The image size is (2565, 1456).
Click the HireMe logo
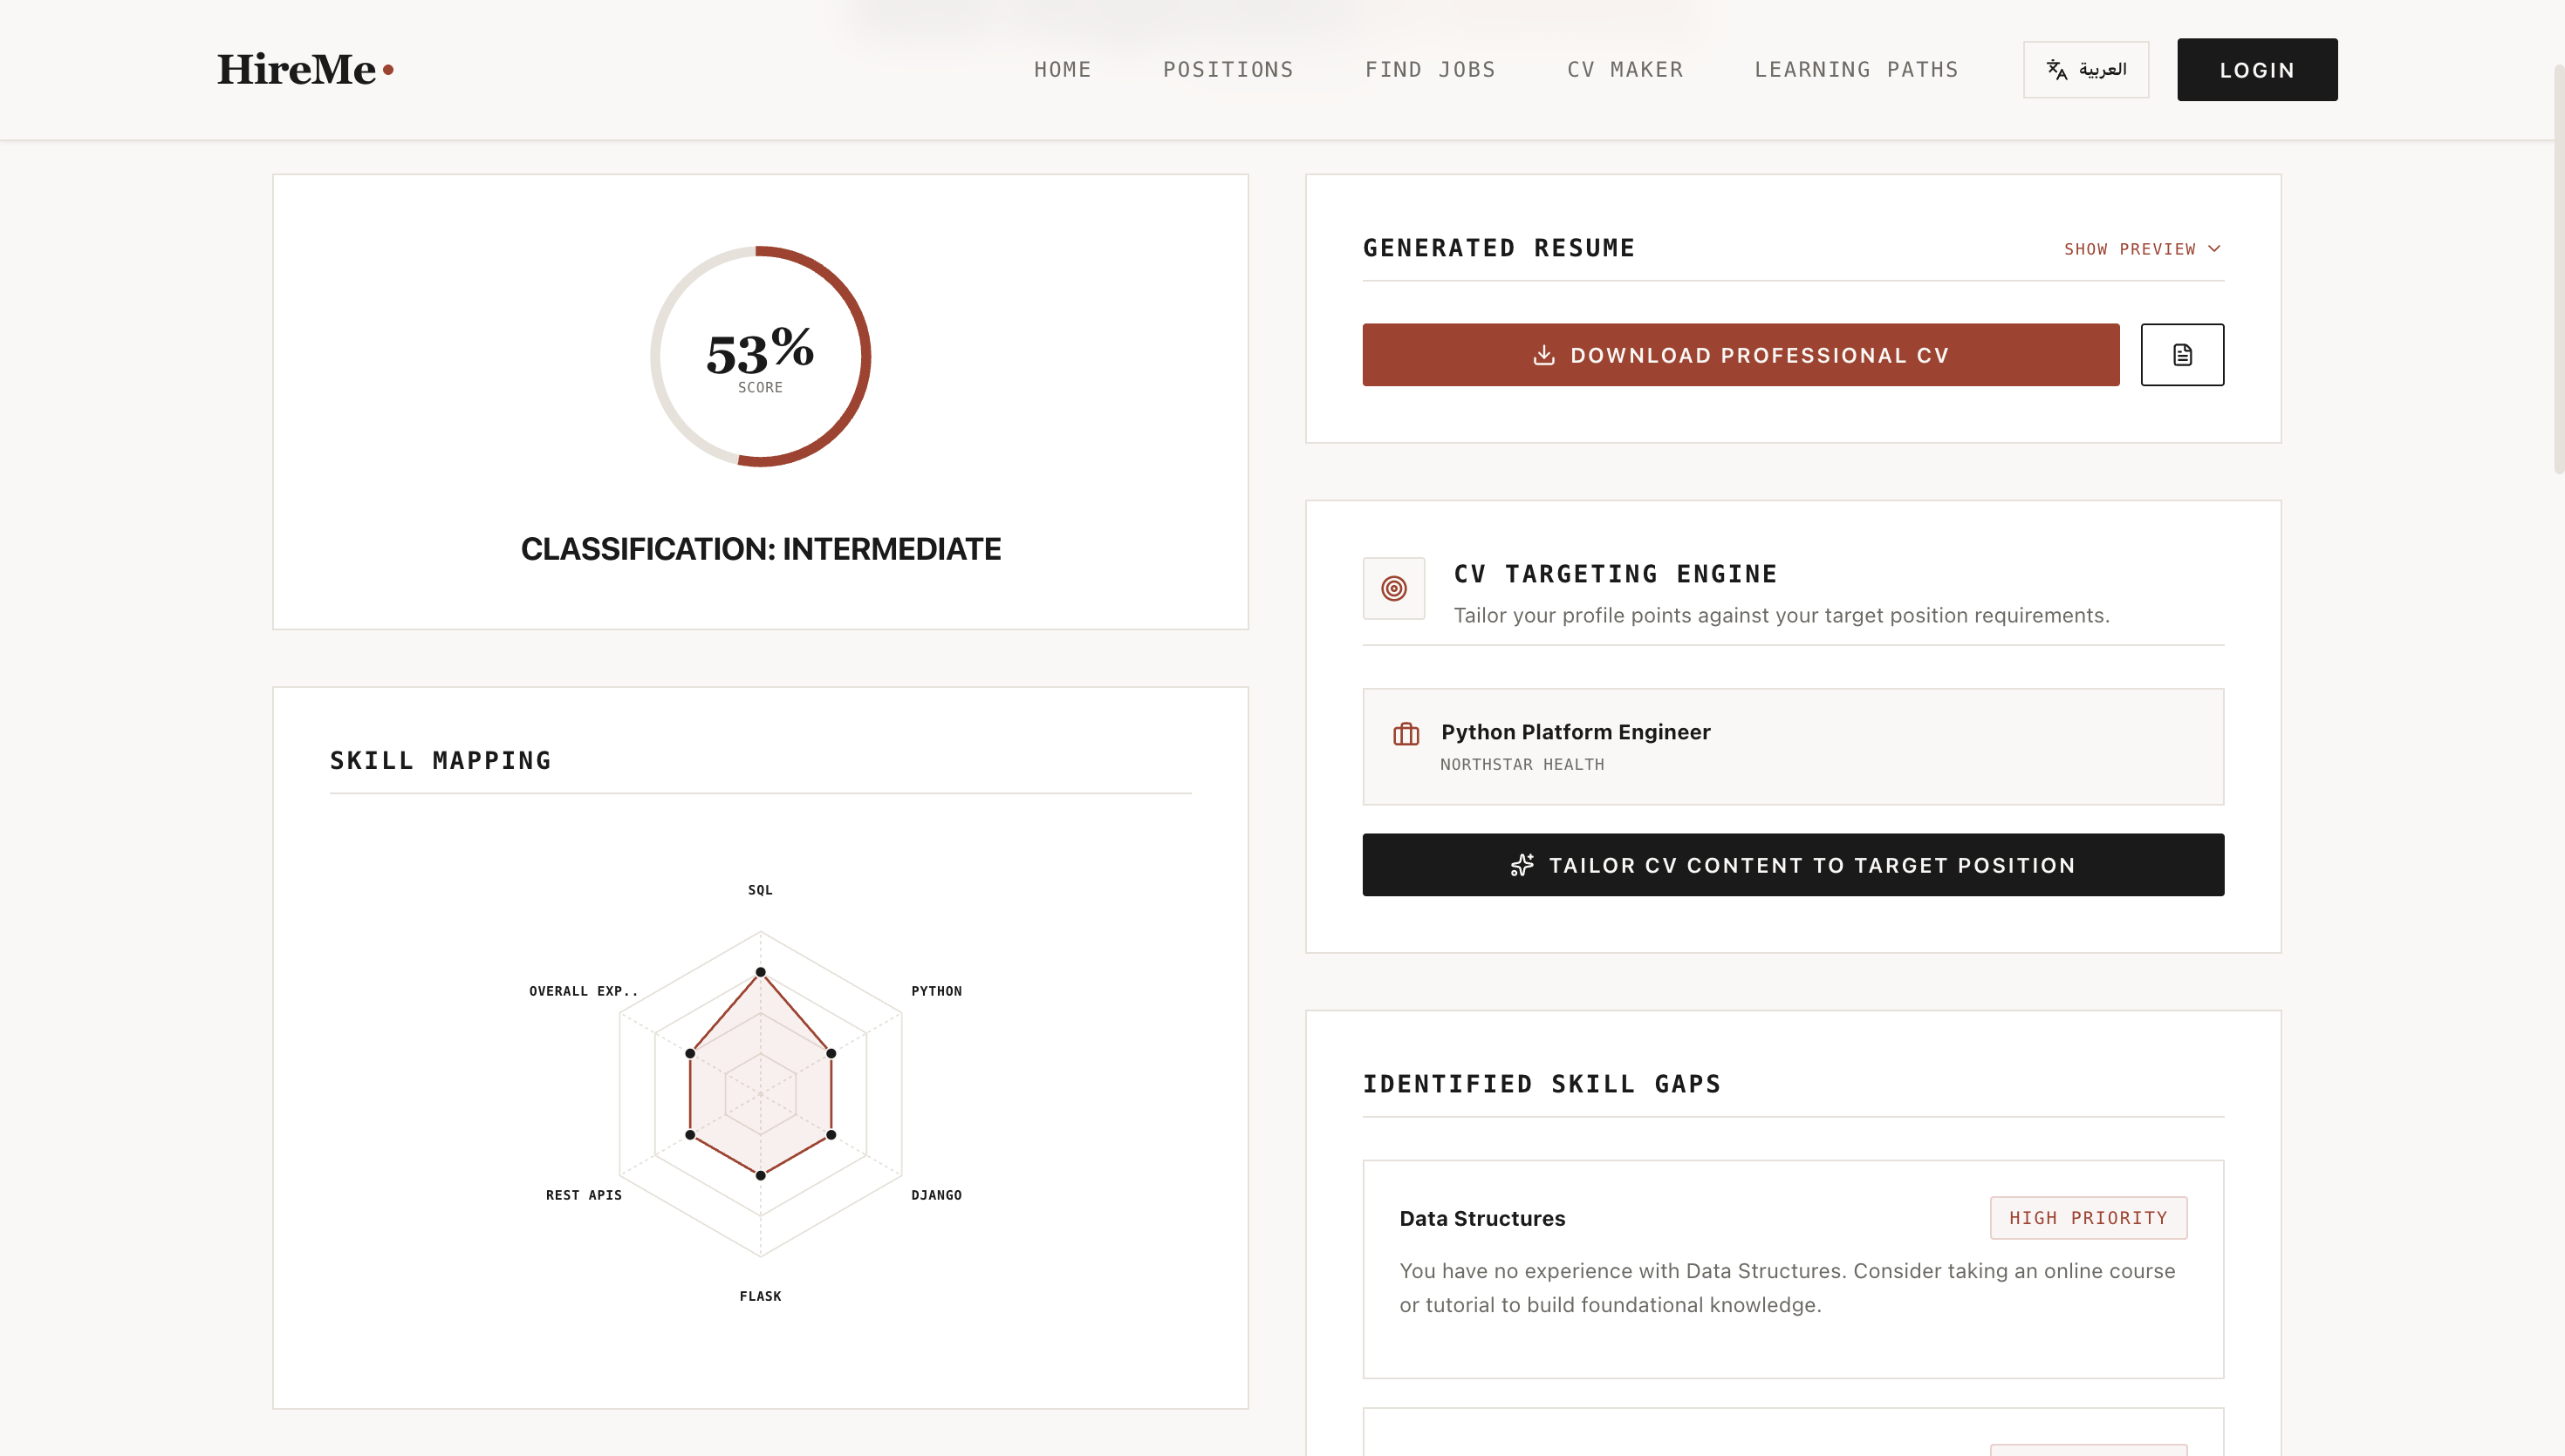click(x=305, y=69)
